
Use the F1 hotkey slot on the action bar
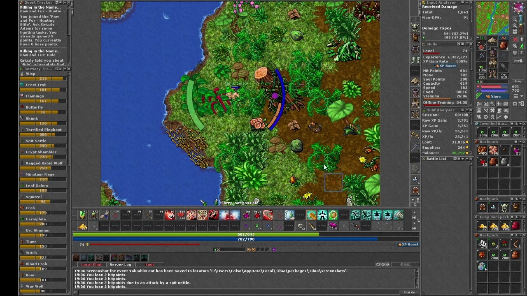(x=83, y=215)
